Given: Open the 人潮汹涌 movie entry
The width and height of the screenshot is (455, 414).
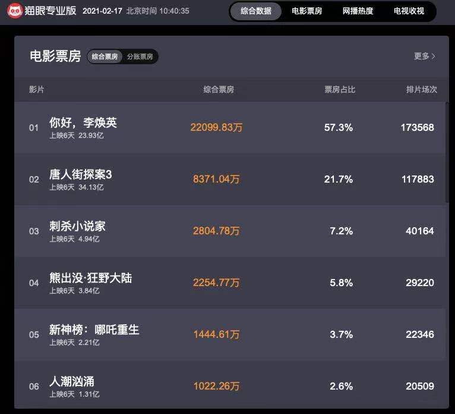Looking at the screenshot, I should click(72, 382).
